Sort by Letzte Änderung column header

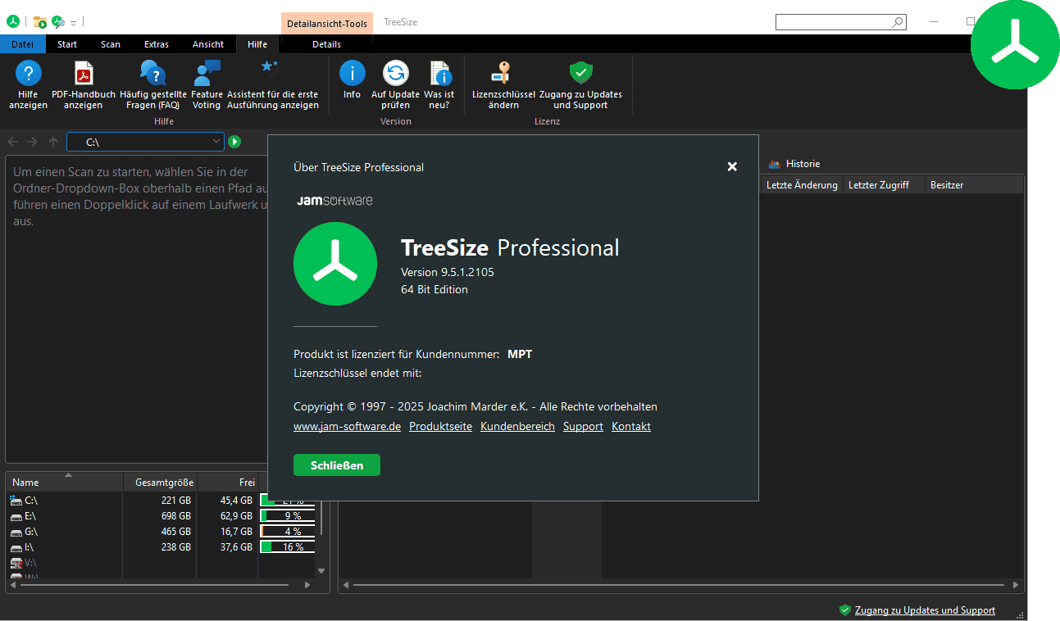click(x=802, y=185)
